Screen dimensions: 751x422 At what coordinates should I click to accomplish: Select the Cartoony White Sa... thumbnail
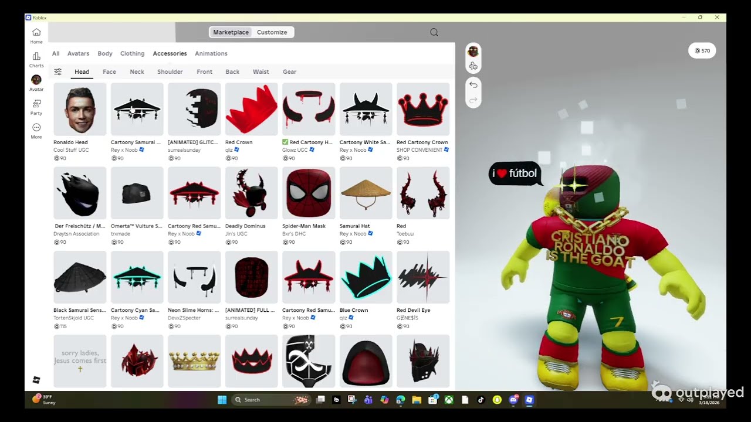(x=366, y=109)
